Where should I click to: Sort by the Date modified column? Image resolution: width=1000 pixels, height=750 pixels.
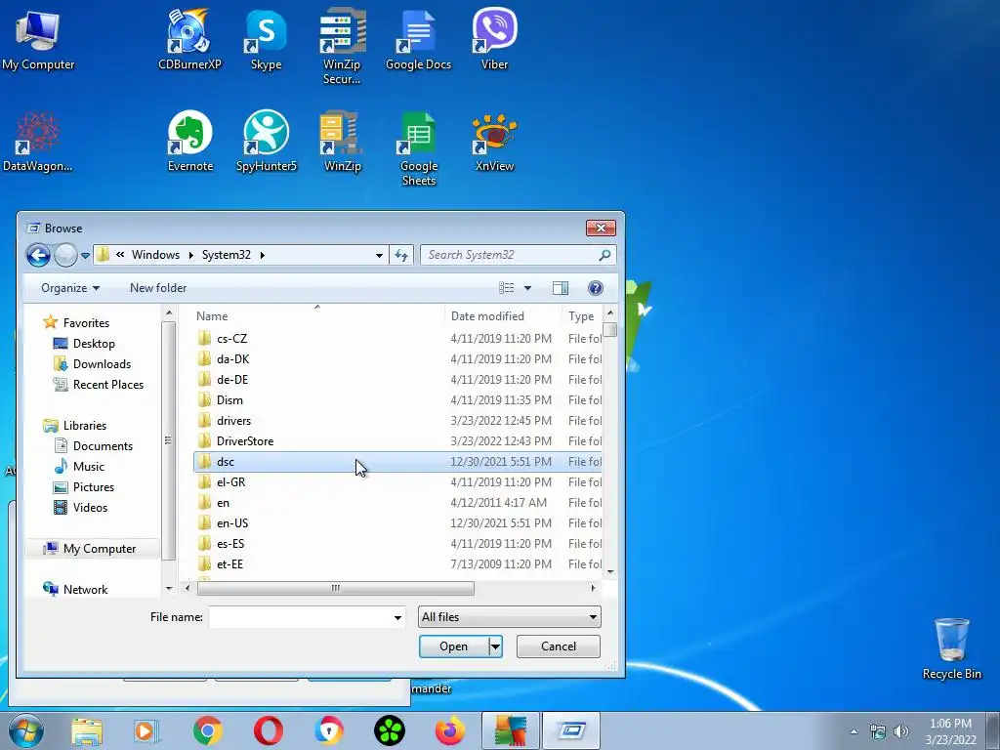coord(503,316)
